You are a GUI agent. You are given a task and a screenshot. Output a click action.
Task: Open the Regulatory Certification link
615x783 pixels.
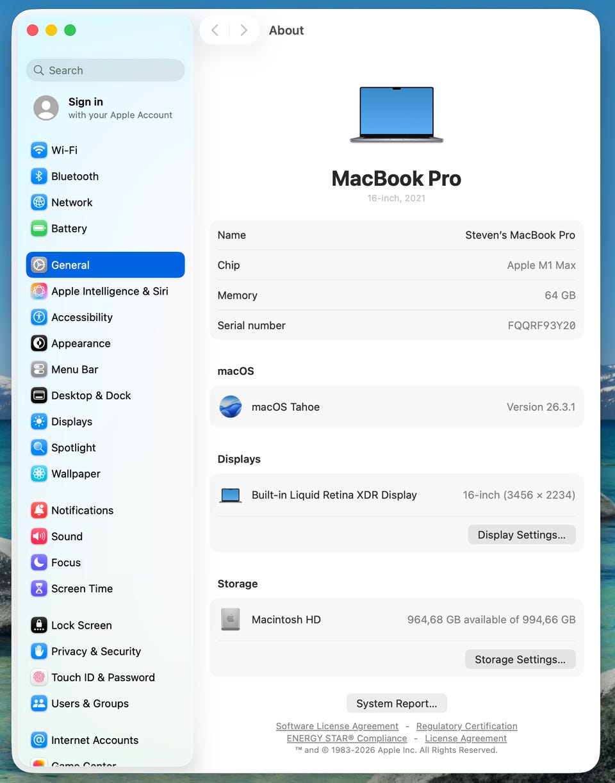(x=467, y=726)
